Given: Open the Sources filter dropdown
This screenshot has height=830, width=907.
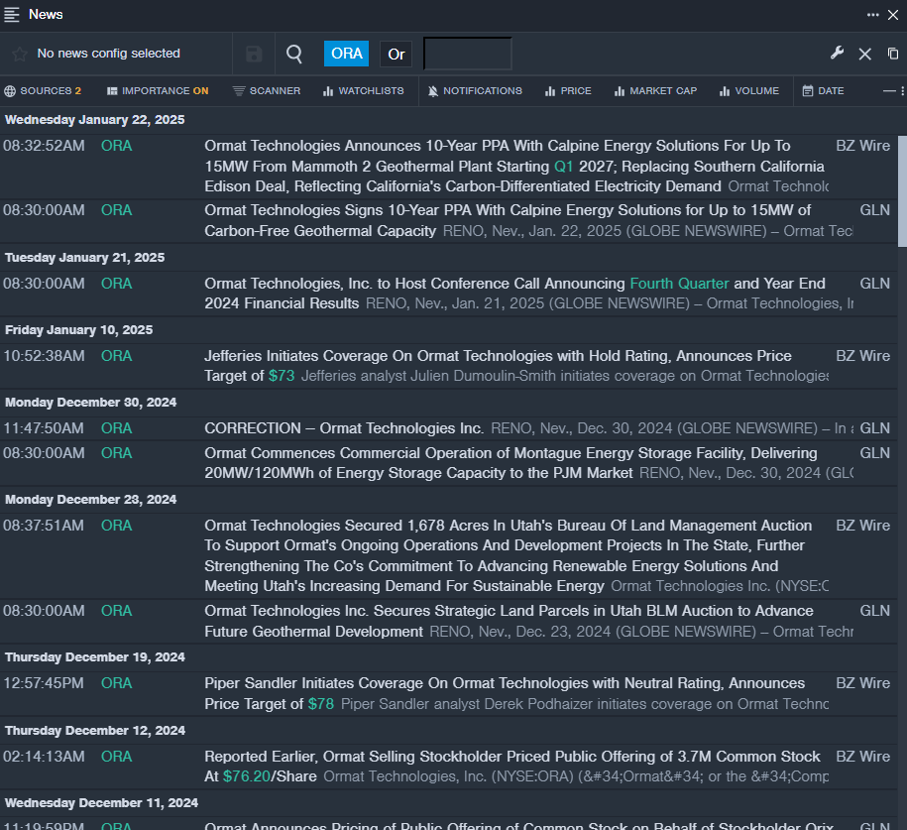Looking at the screenshot, I should click(43, 91).
